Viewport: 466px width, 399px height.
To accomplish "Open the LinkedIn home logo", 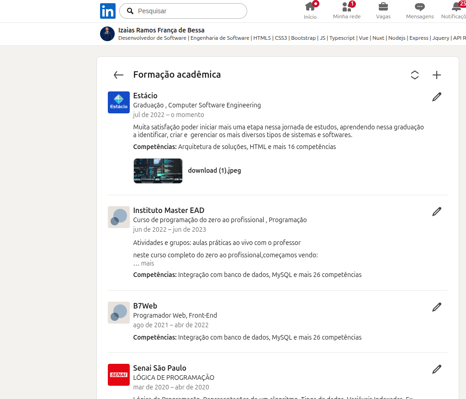I will pos(107,11).
